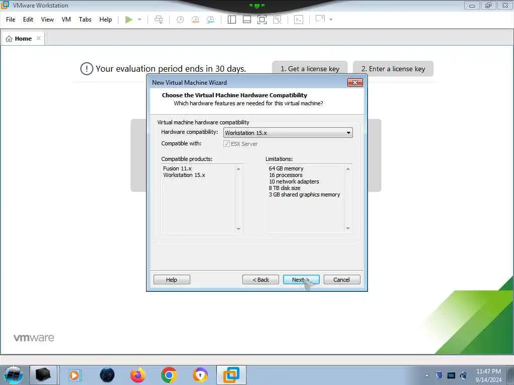Click the Stretch Guest display icon
The height and width of the screenshot is (385, 514).
click(320, 19)
